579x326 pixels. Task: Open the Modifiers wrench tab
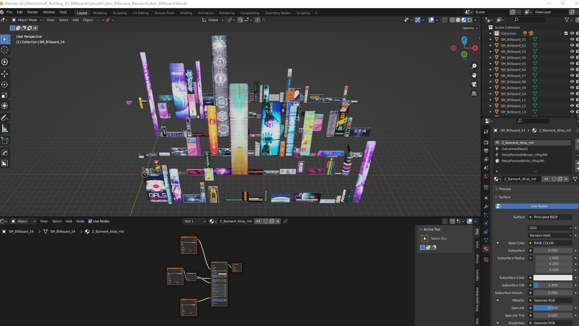tap(486, 206)
